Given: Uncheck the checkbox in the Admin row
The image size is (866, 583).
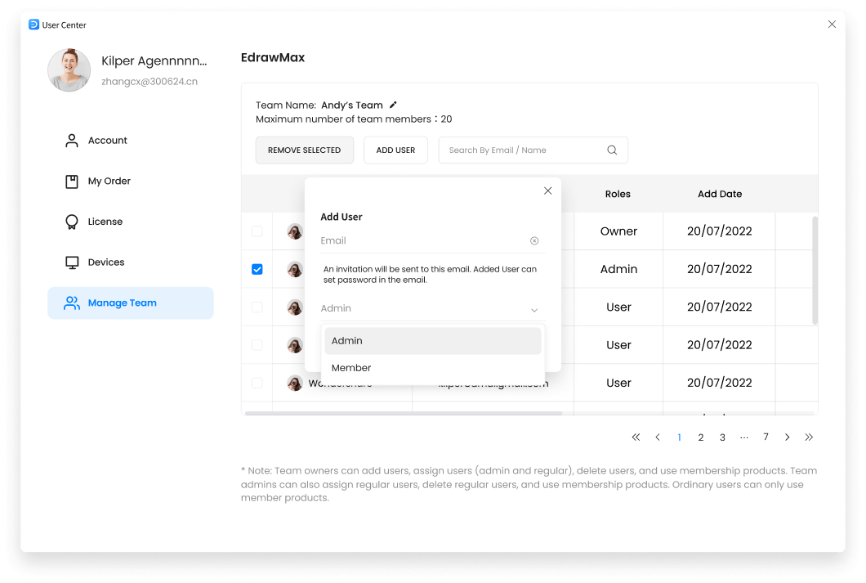Looking at the screenshot, I should click(x=257, y=269).
